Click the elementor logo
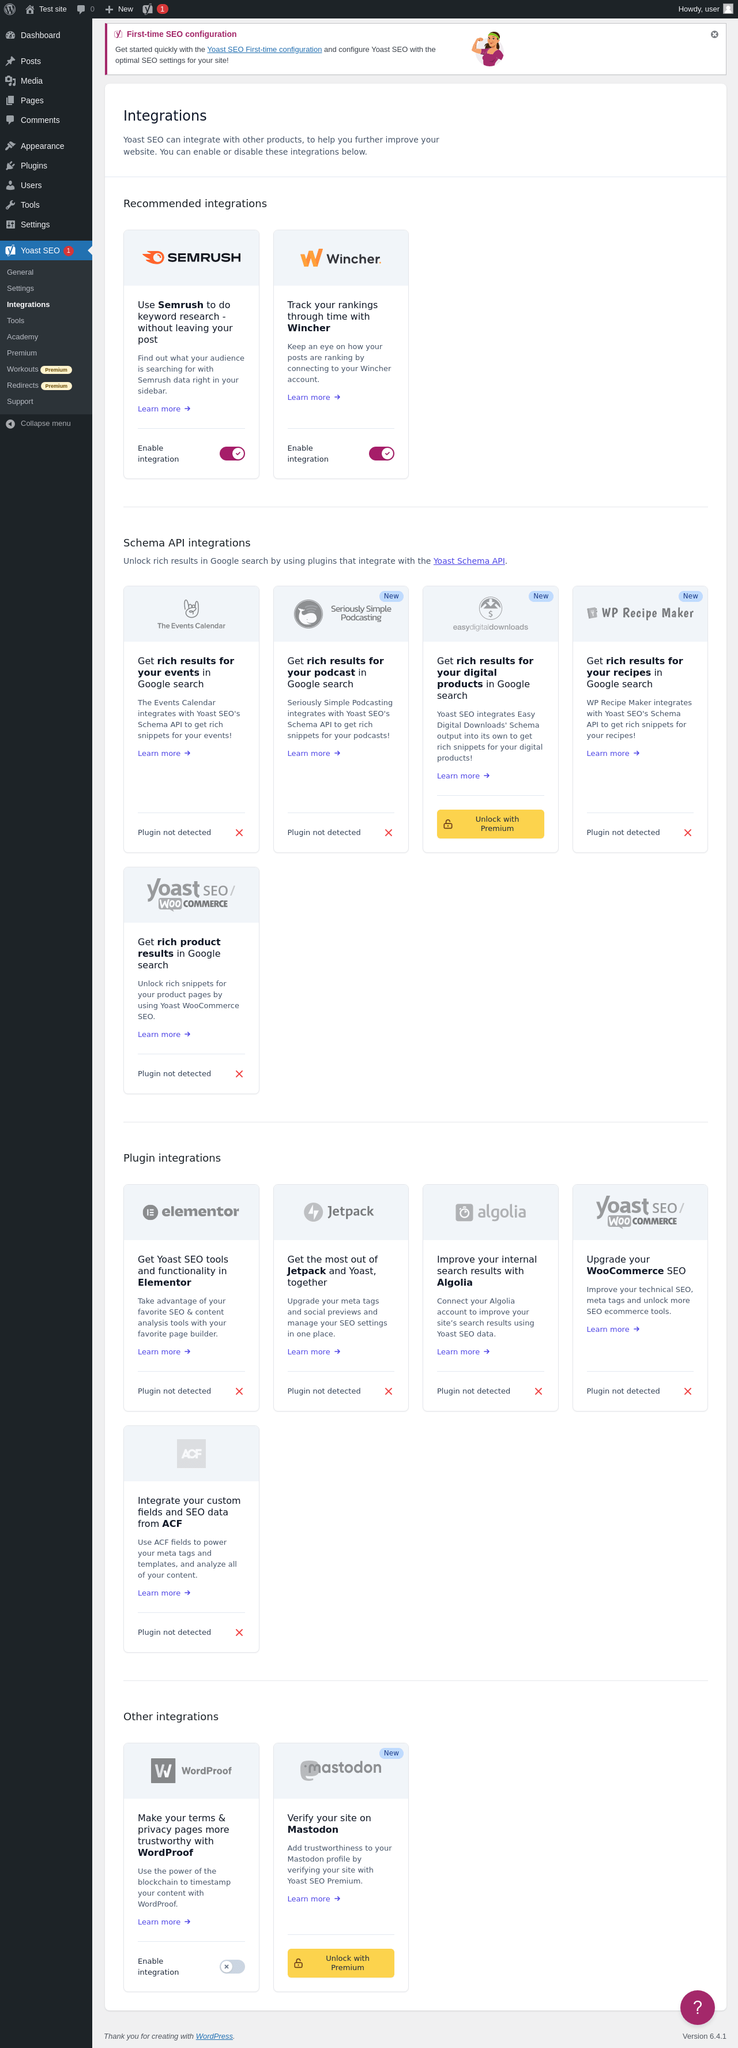 (x=191, y=1212)
